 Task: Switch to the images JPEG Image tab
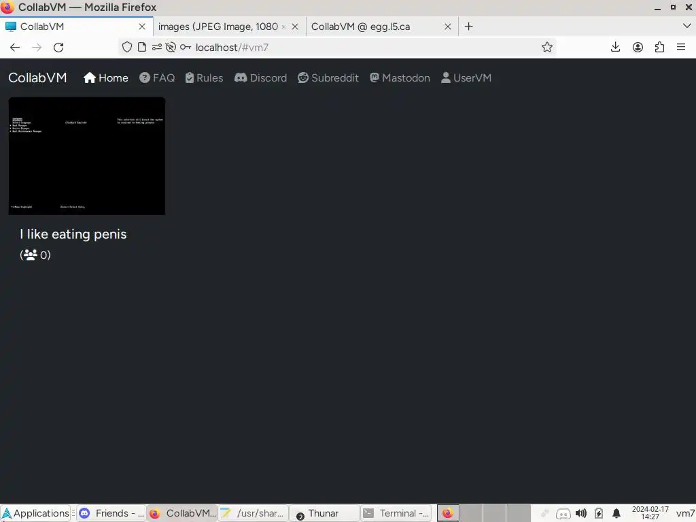tap(229, 27)
